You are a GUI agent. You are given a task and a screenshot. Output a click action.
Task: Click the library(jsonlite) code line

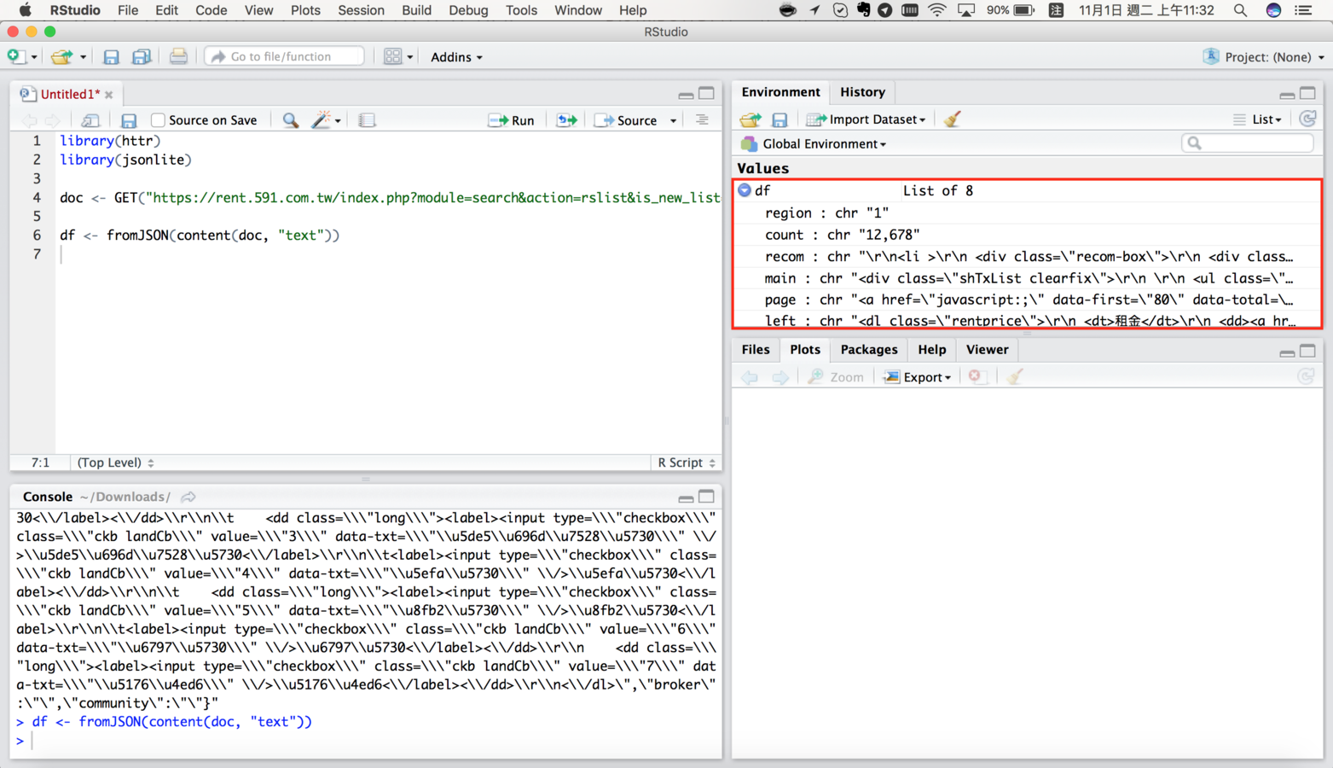[125, 160]
